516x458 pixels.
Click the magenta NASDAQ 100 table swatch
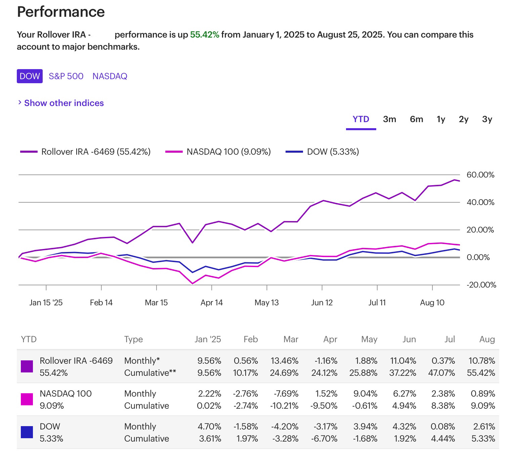click(27, 399)
